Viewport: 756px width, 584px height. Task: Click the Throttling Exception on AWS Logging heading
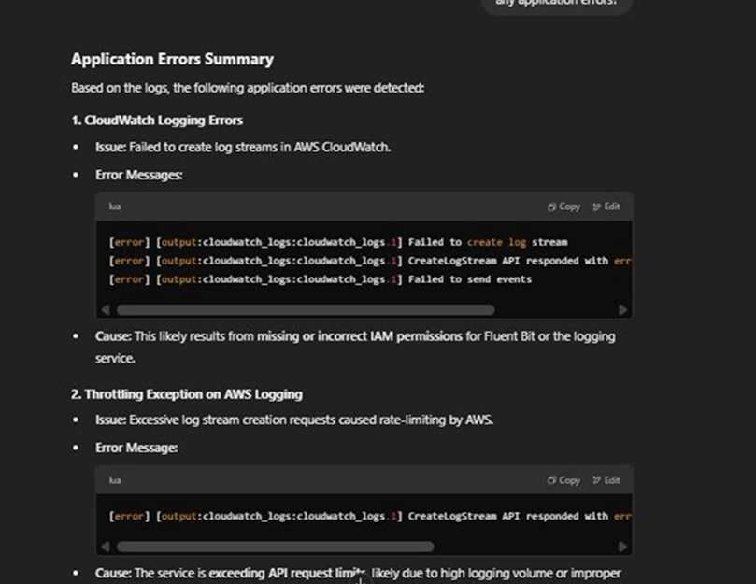[x=187, y=394]
